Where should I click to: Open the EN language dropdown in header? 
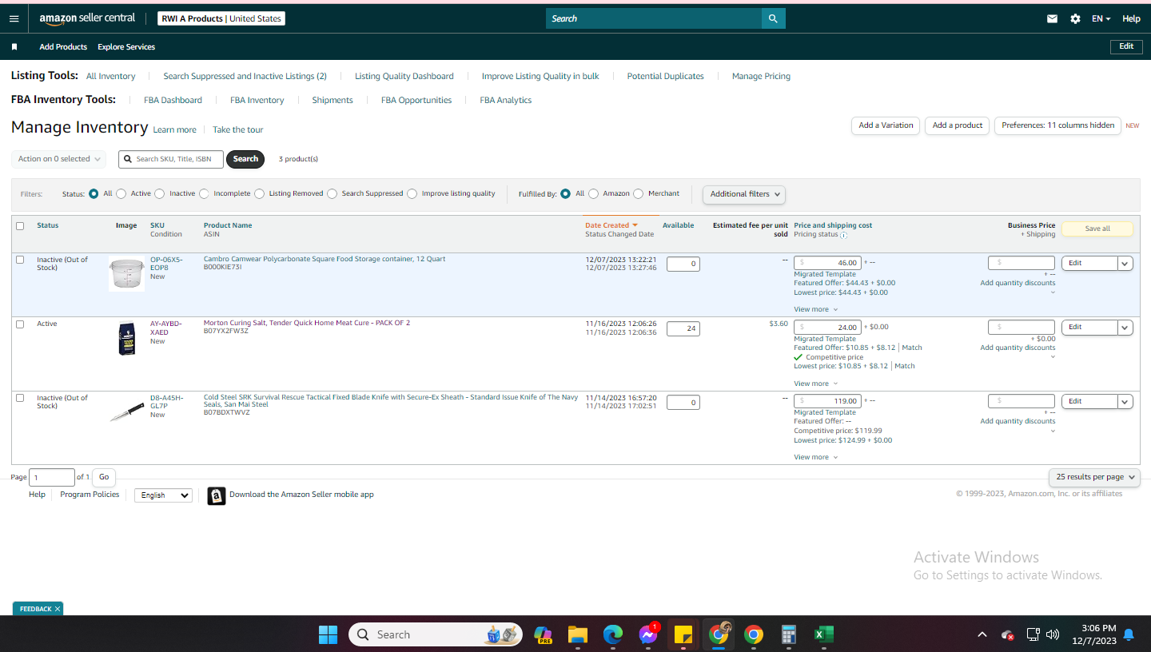pyautogui.click(x=1101, y=18)
